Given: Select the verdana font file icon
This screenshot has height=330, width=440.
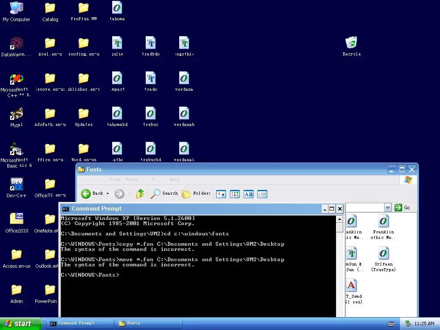Looking at the screenshot, I should coord(184,82).
